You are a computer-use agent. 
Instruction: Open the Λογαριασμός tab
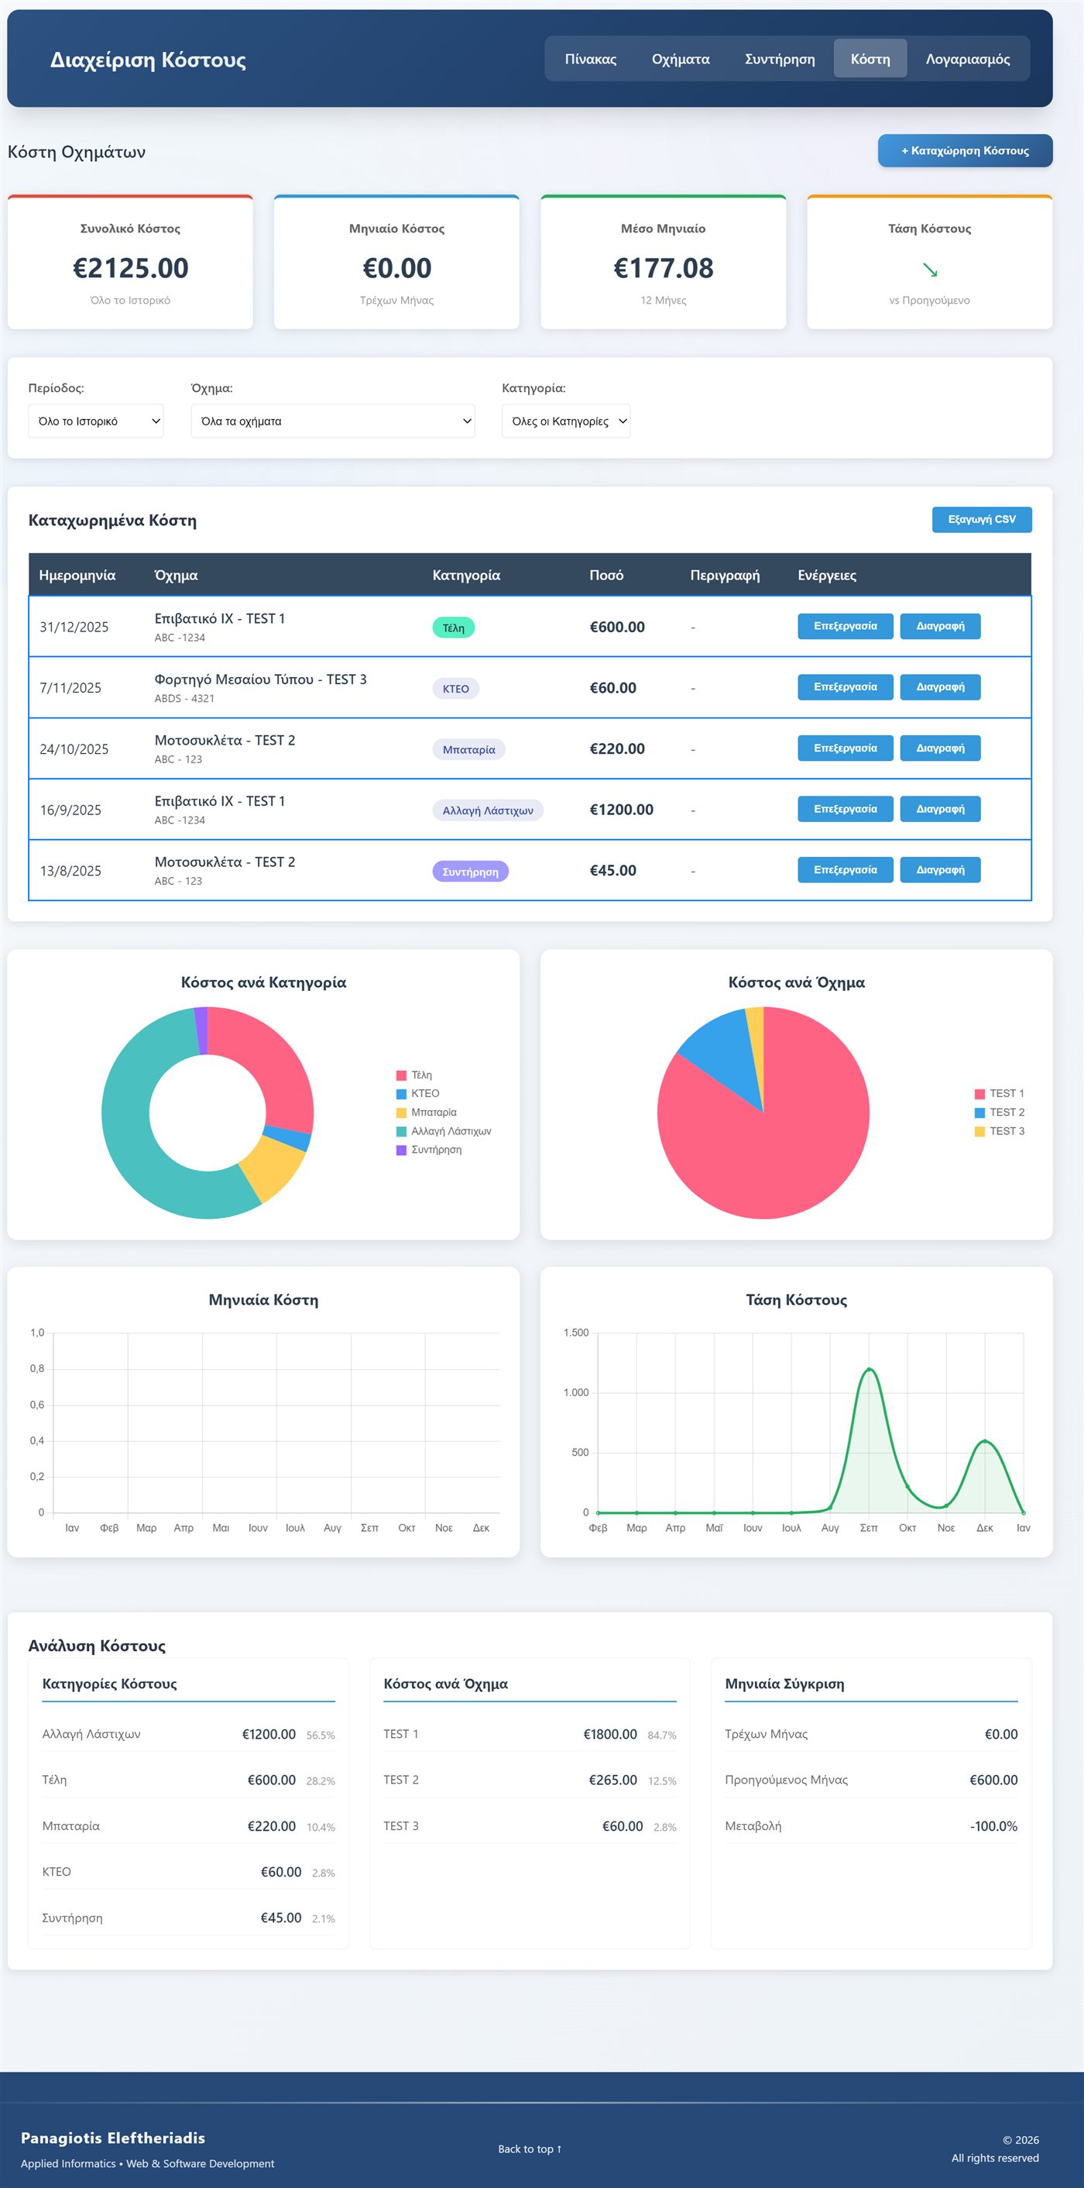click(968, 59)
